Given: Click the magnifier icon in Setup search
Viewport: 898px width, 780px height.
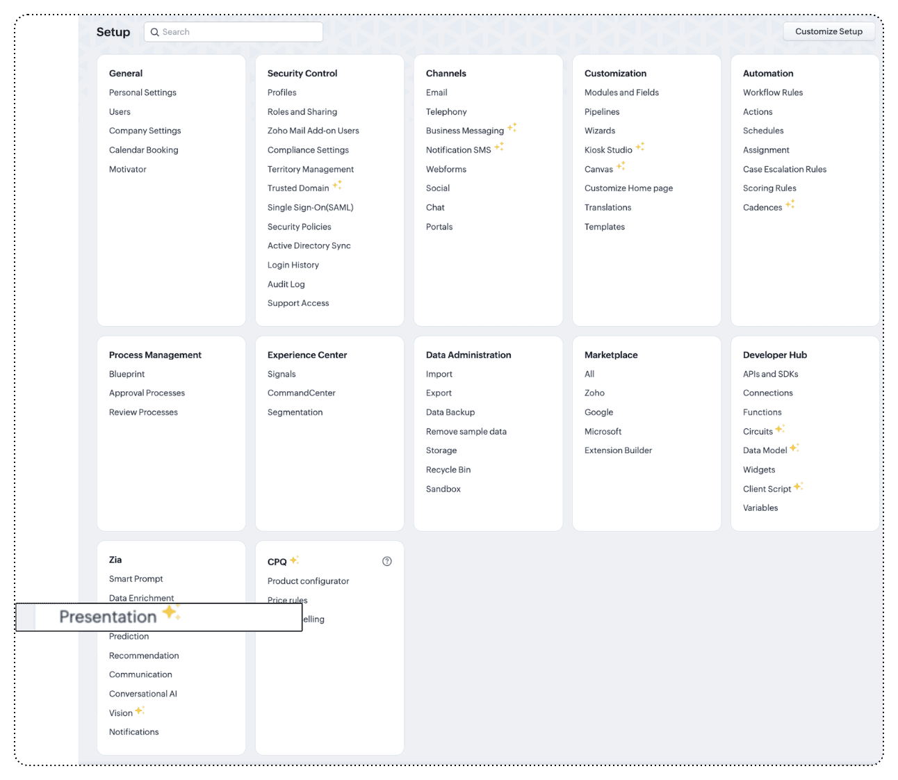Looking at the screenshot, I should [155, 32].
